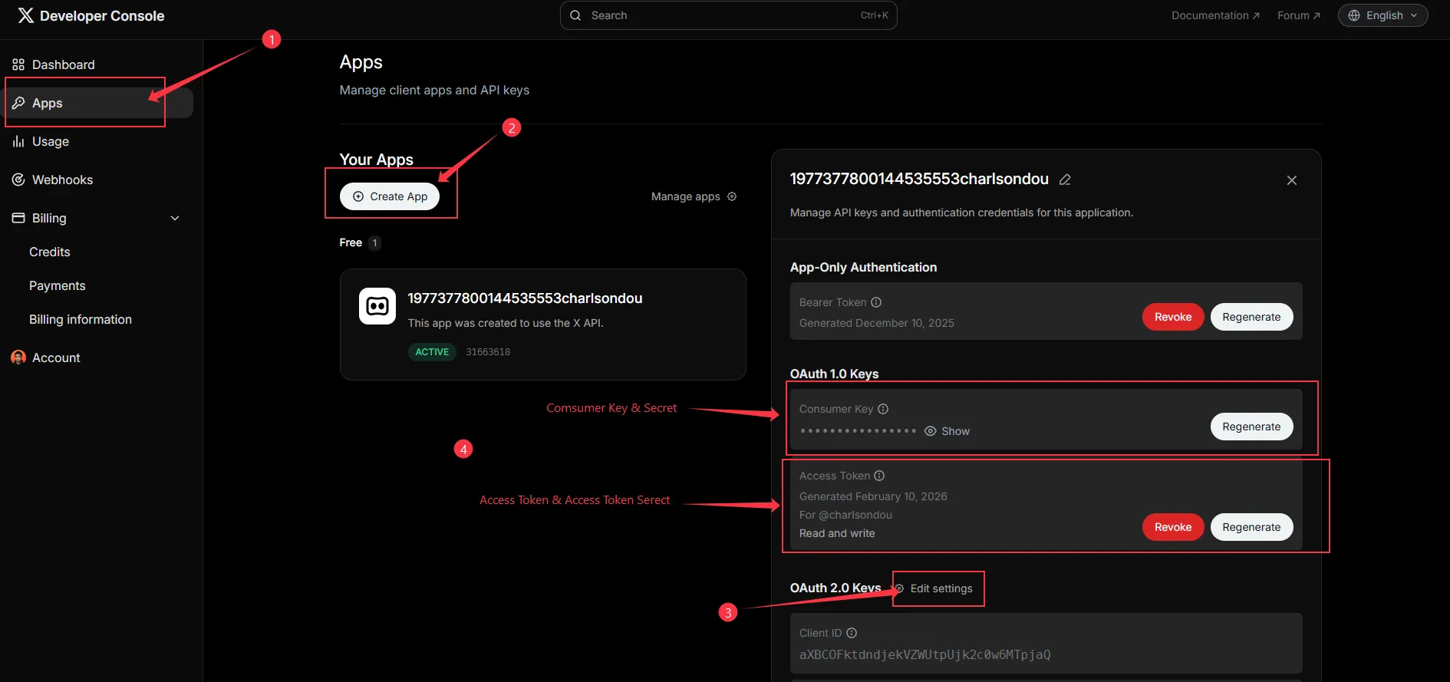Click Client ID info icon

coord(852,633)
